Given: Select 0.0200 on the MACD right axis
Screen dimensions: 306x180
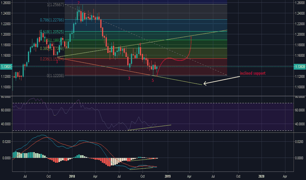Looking at the screenshot, I should pos(299,142).
